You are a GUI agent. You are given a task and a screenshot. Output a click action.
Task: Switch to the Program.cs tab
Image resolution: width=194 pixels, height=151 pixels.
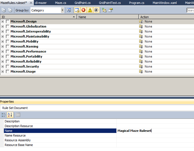point(137,3)
